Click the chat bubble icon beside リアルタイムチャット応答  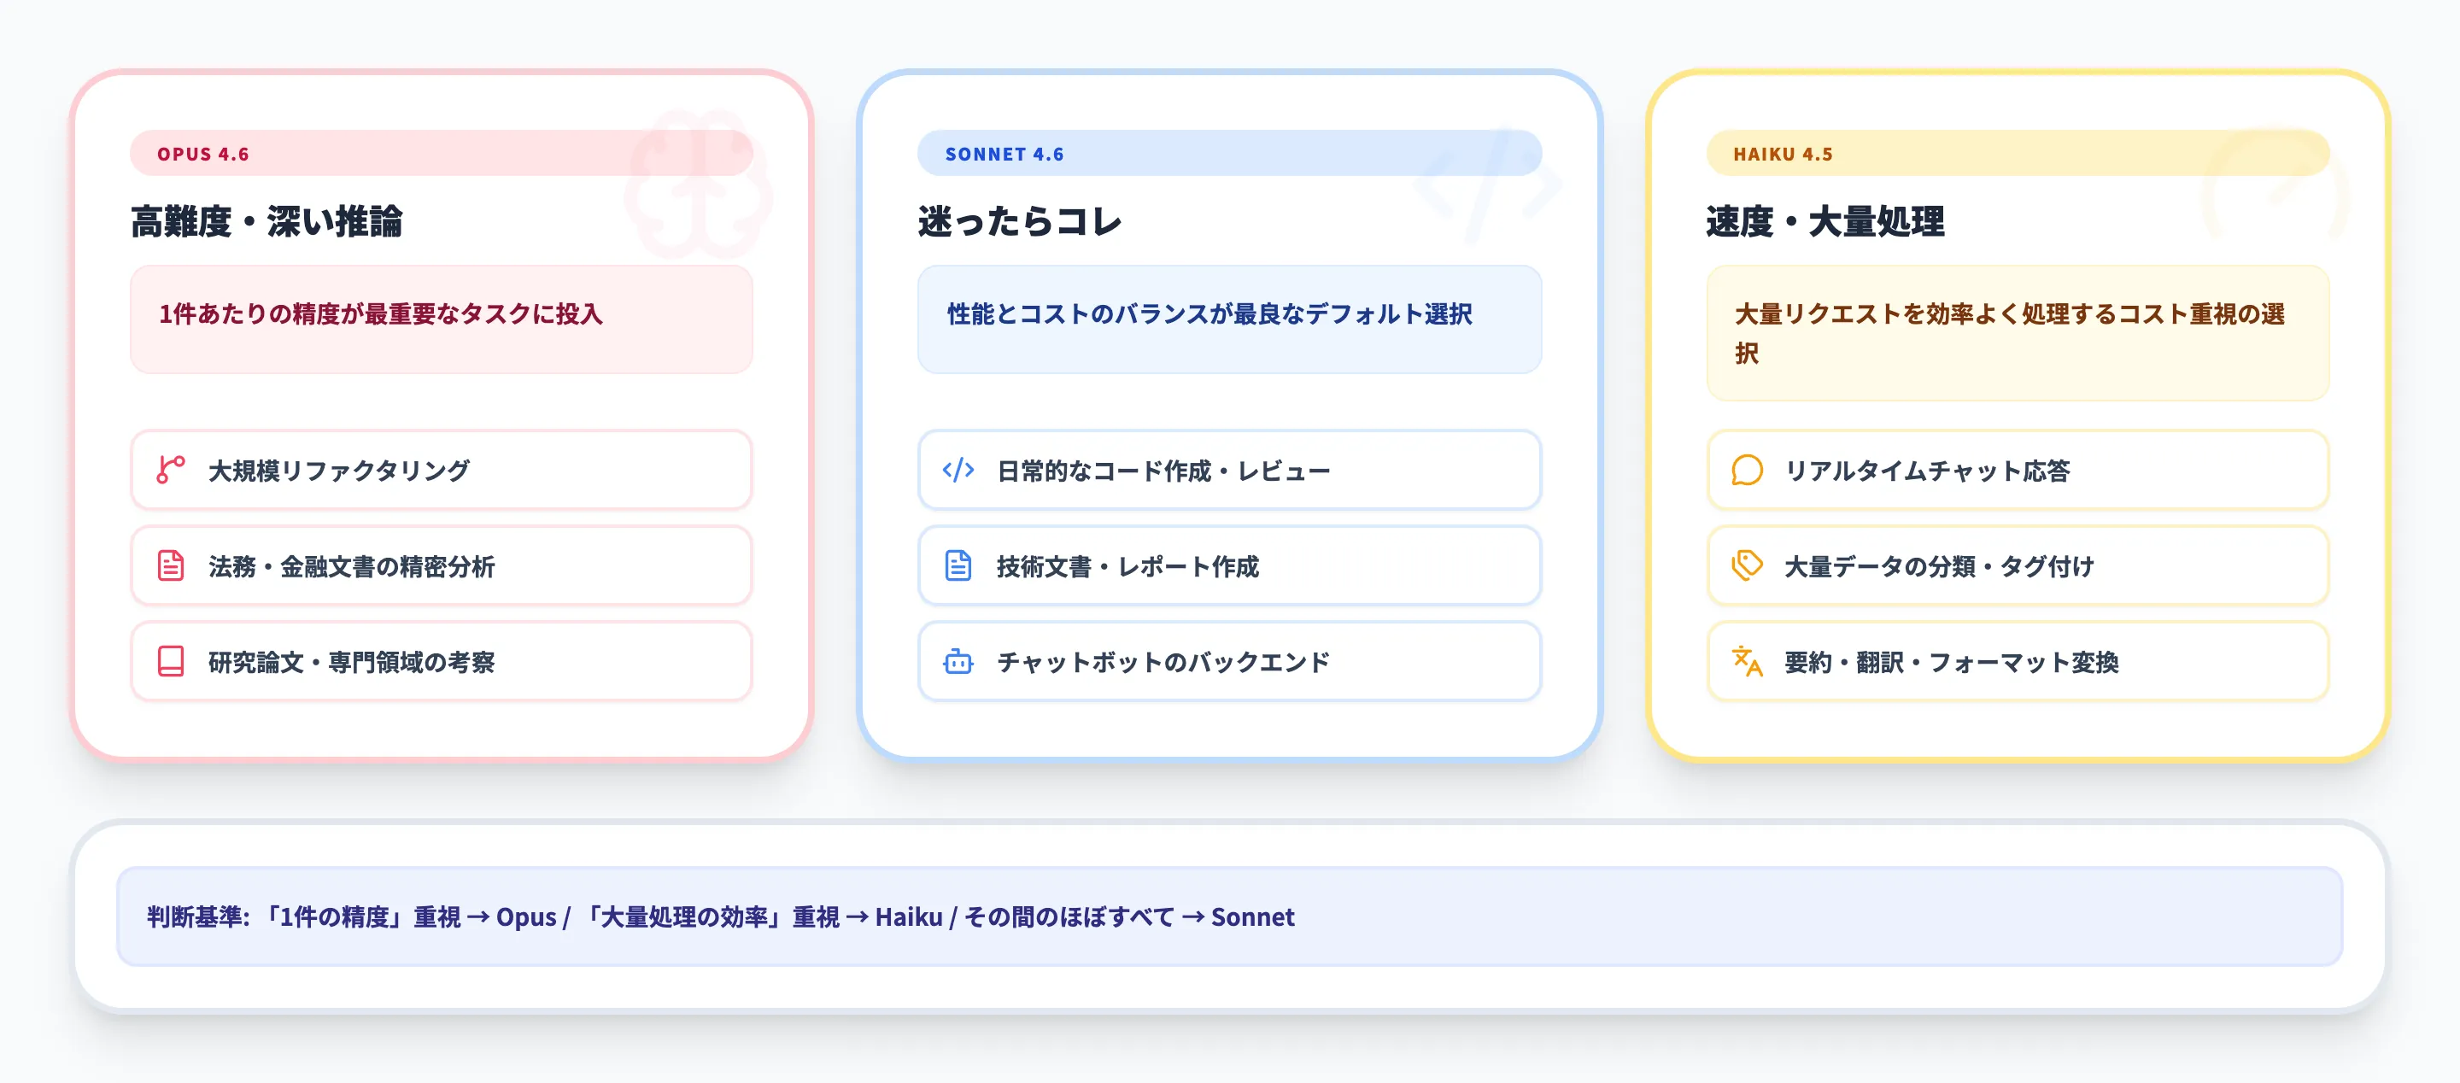coord(1747,470)
